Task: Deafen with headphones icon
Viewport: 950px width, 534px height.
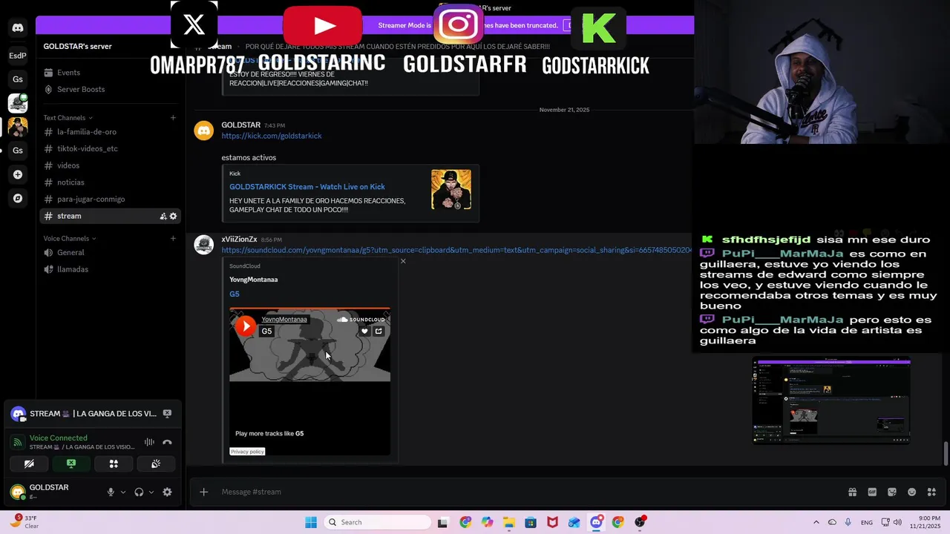Action: pos(139,492)
